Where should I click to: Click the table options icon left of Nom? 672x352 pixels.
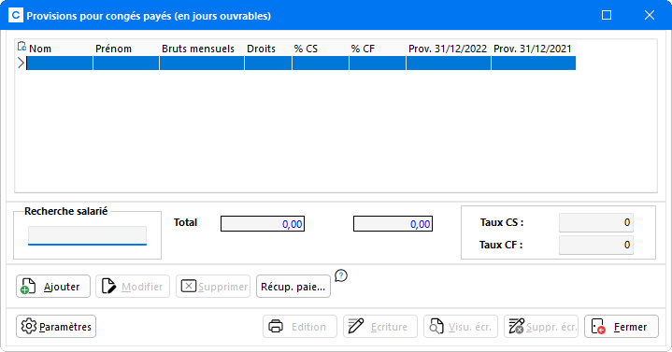coord(21,47)
